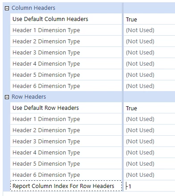175x196 pixels.
Task: Toggle Use Default Row Headers True value
Action: 149,108
